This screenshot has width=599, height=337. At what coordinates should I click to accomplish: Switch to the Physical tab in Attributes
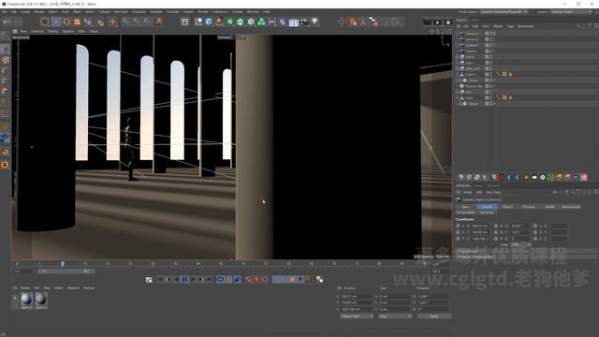click(529, 207)
